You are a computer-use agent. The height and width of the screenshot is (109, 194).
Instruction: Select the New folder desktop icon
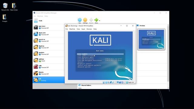[14, 7]
